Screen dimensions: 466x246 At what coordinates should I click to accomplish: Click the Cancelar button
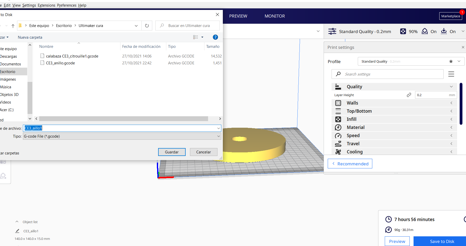coord(204,152)
